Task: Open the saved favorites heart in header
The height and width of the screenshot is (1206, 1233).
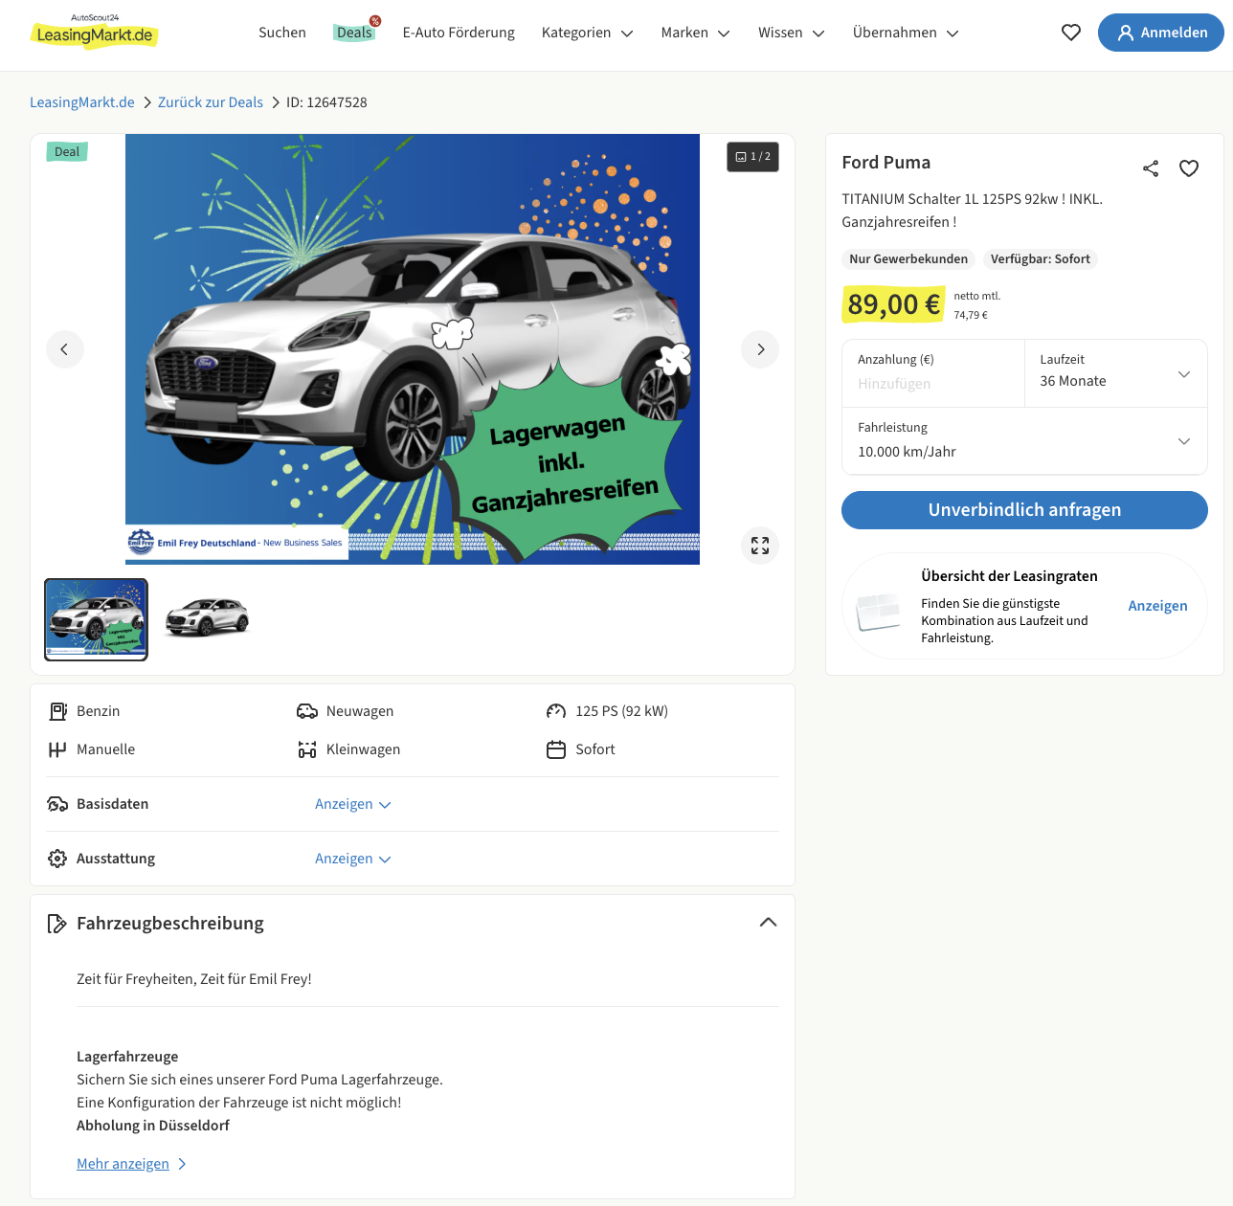Action: click(x=1071, y=33)
